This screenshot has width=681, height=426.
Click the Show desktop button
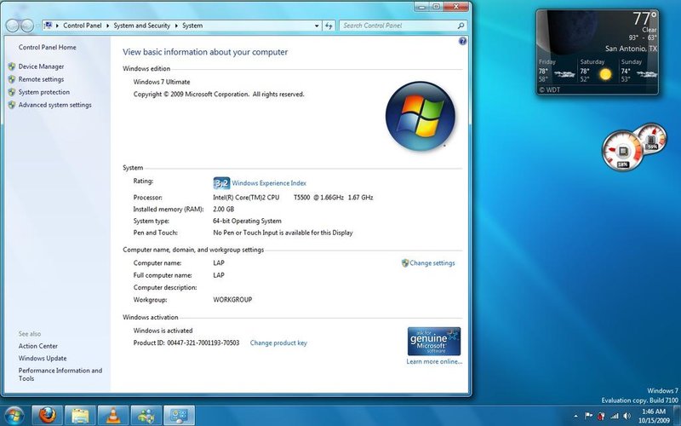(677, 416)
